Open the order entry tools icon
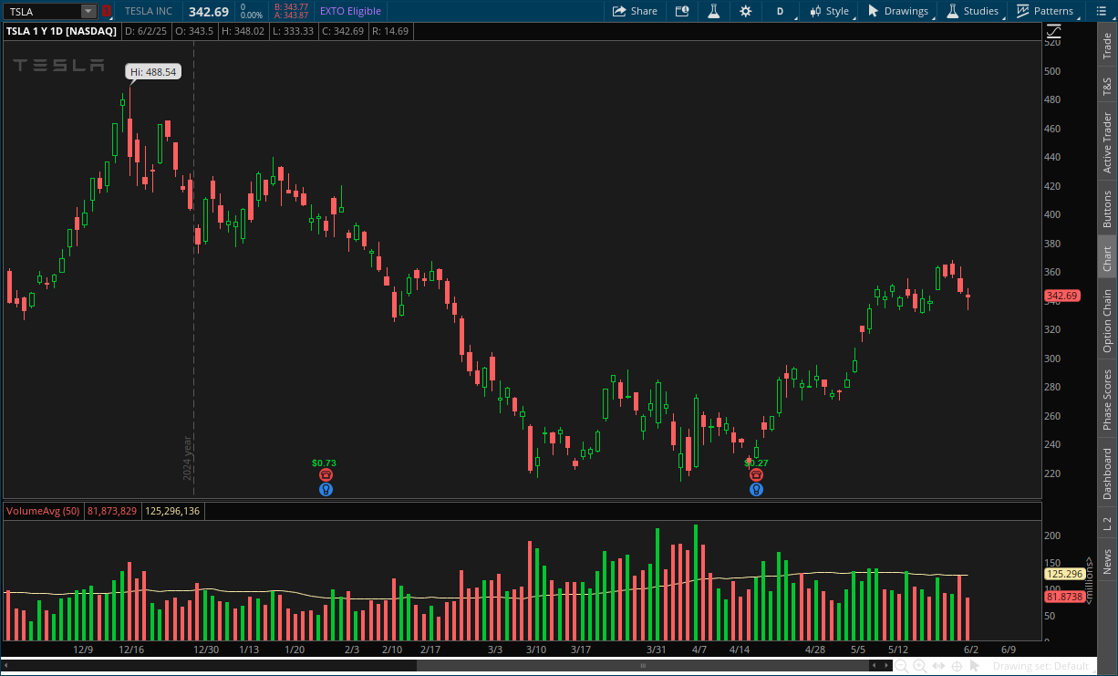 682,11
